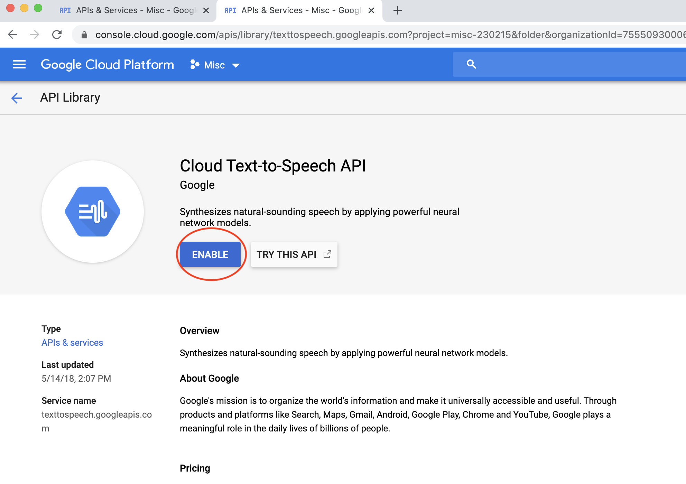Viewport: 686px width, 484px height.
Task: Select the second APIs & Services tab
Action: [x=294, y=10]
